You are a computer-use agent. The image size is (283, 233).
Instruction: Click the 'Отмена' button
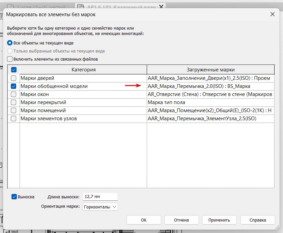[x=181, y=220]
